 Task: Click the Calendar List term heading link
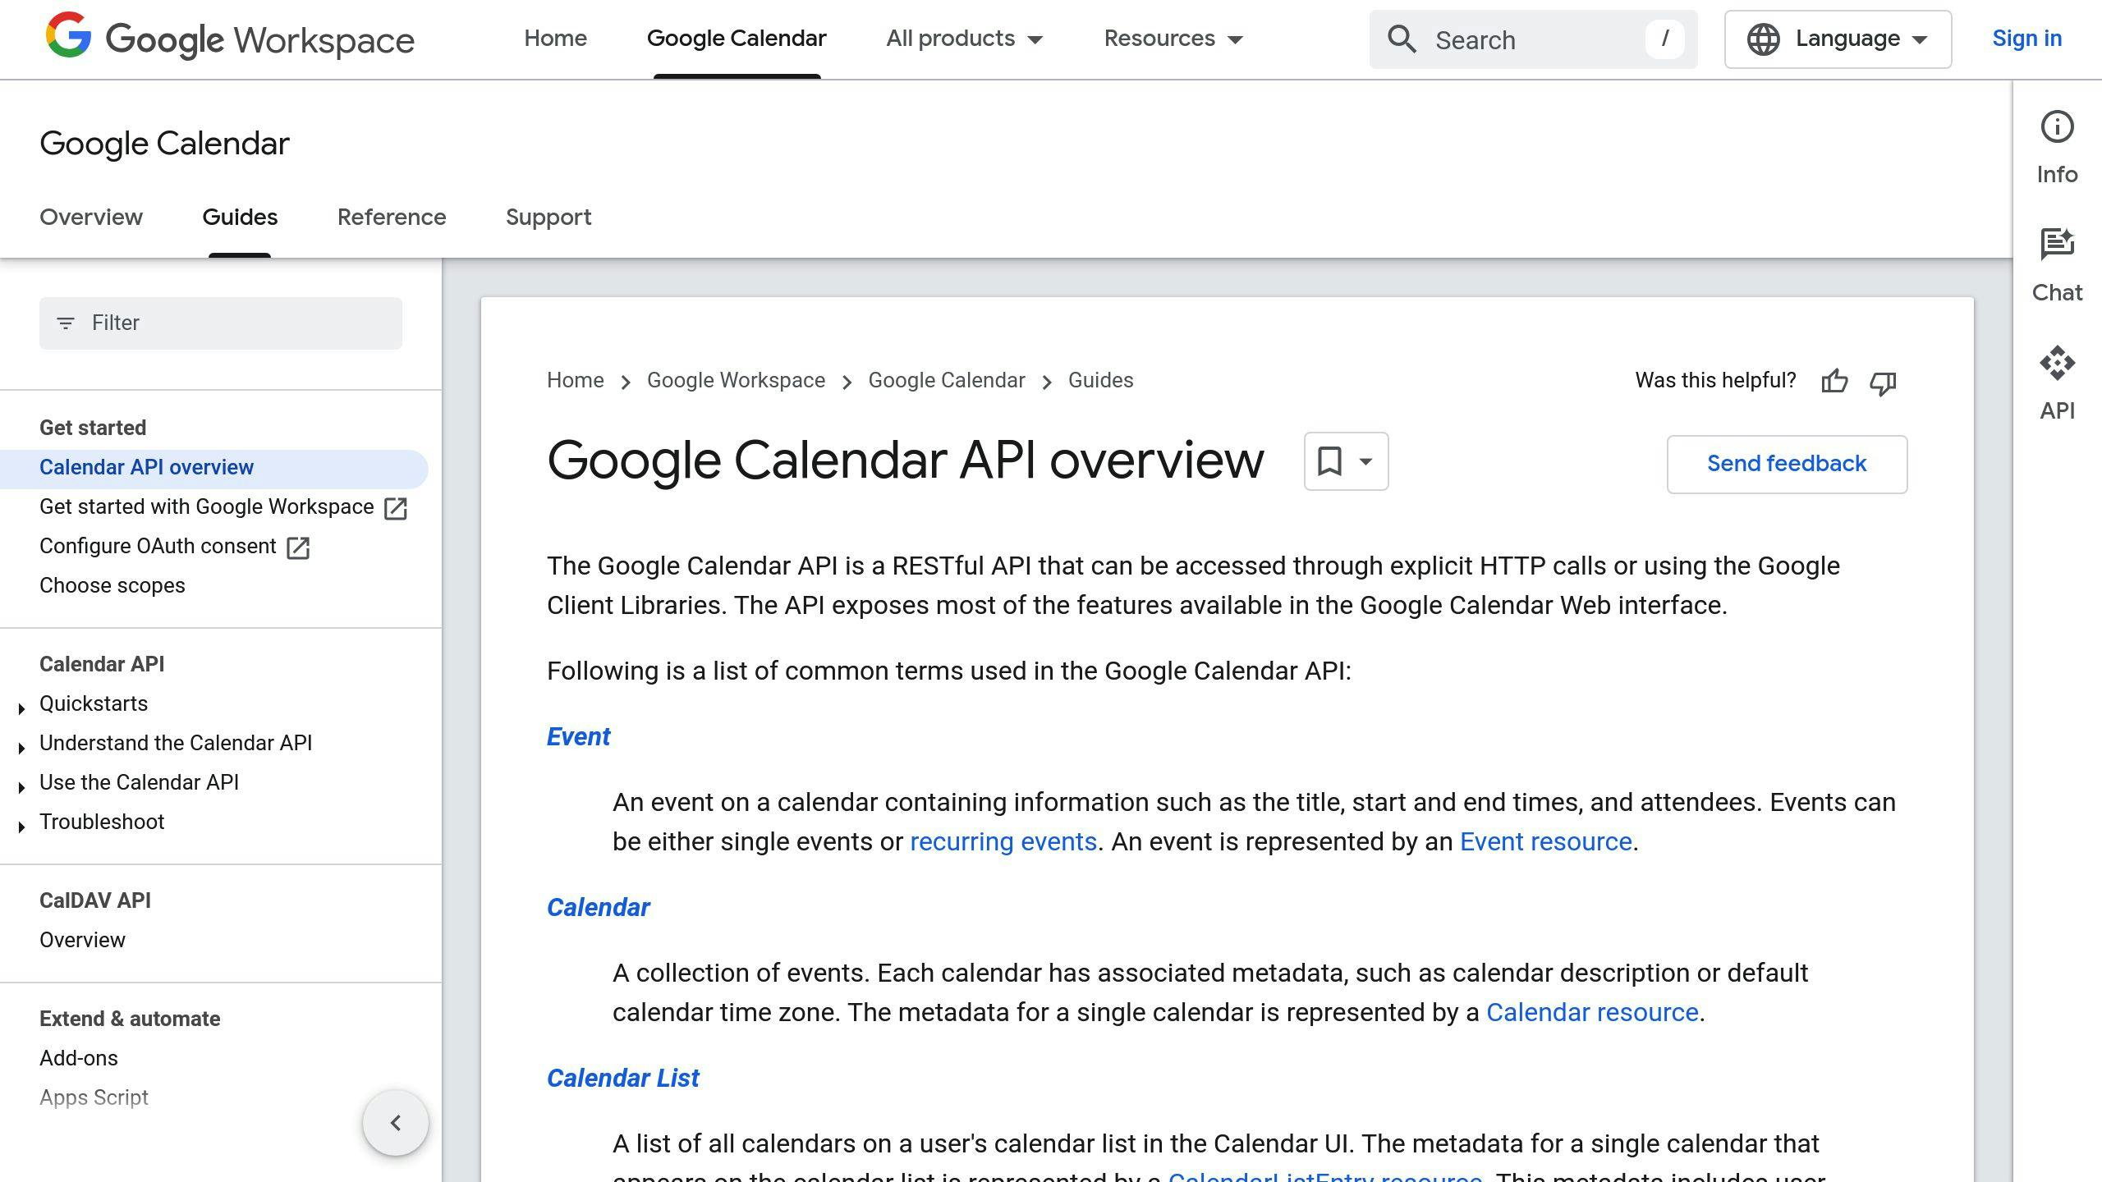622,1079
